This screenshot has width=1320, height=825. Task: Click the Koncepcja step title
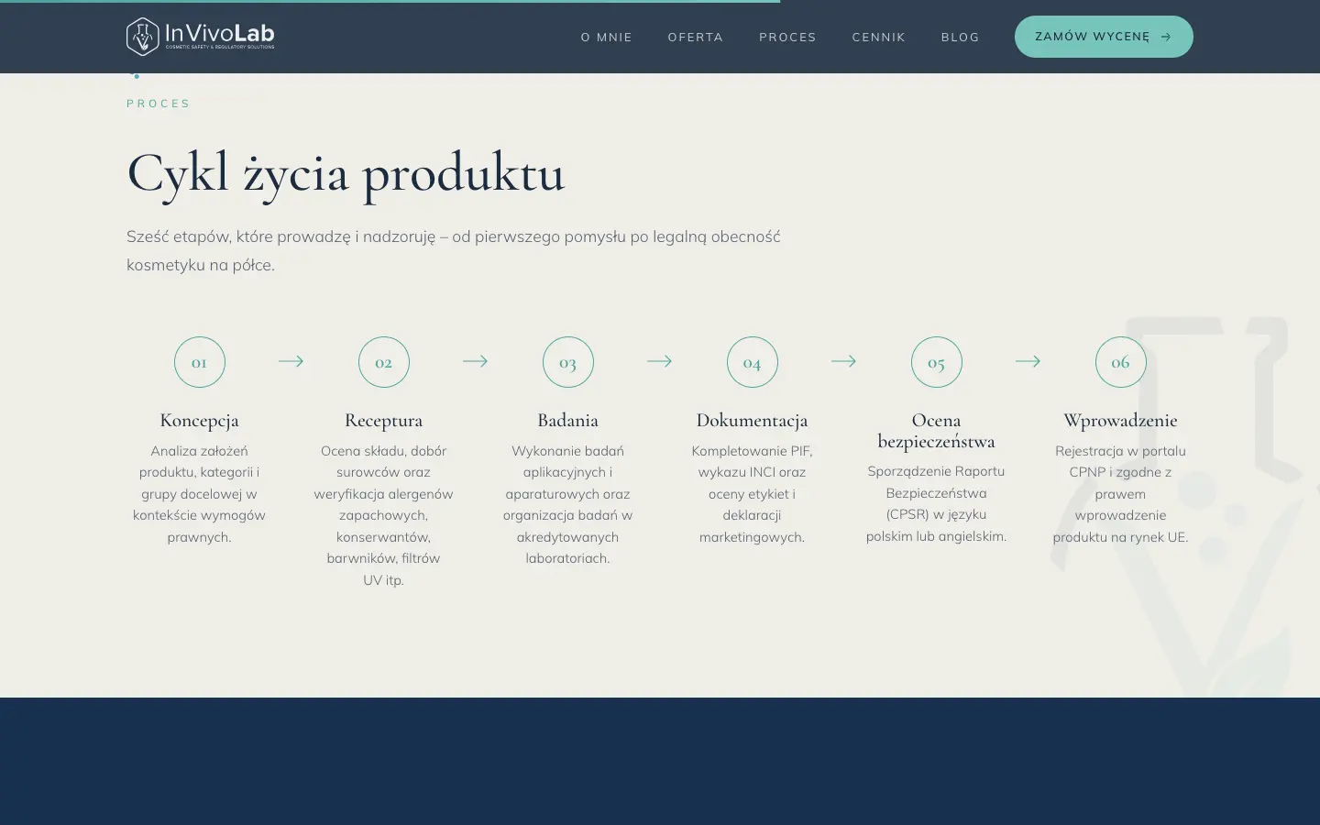tap(200, 421)
